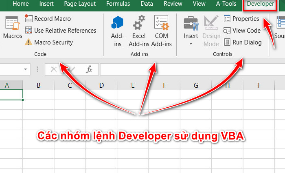Viewport: 285px width, 173px height.
Task: Open Macro Security settings
Action: [x=49, y=42]
